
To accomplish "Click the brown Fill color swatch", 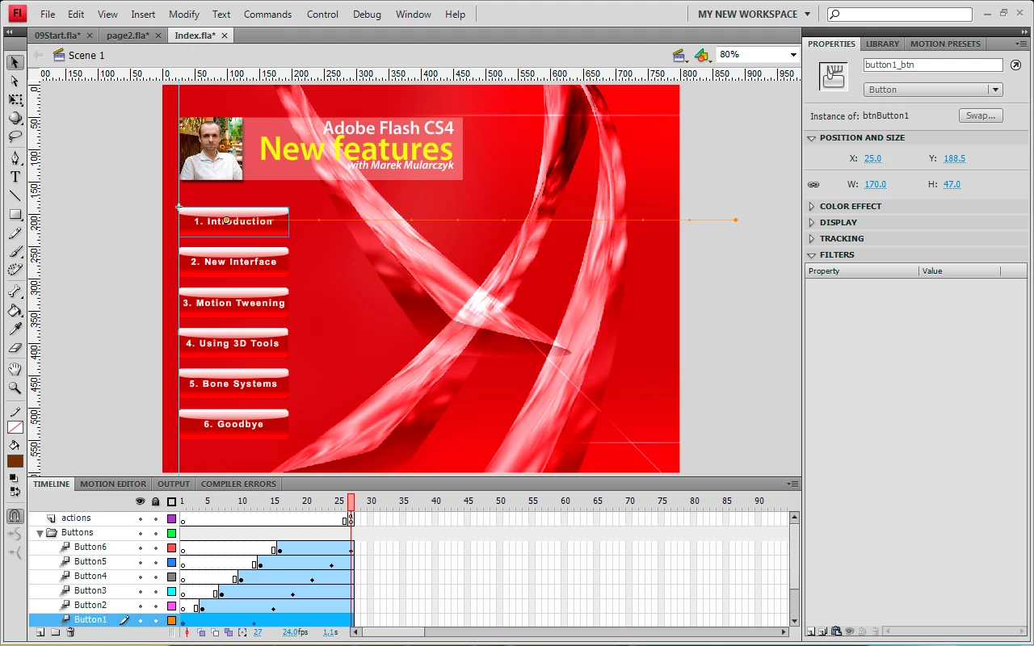I will (15, 461).
